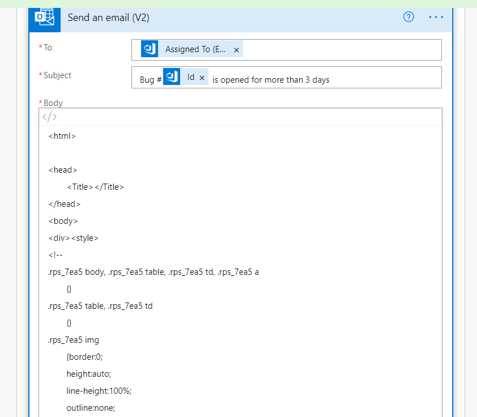
Task: Click the subject text after Id token
Action: (x=271, y=80)
